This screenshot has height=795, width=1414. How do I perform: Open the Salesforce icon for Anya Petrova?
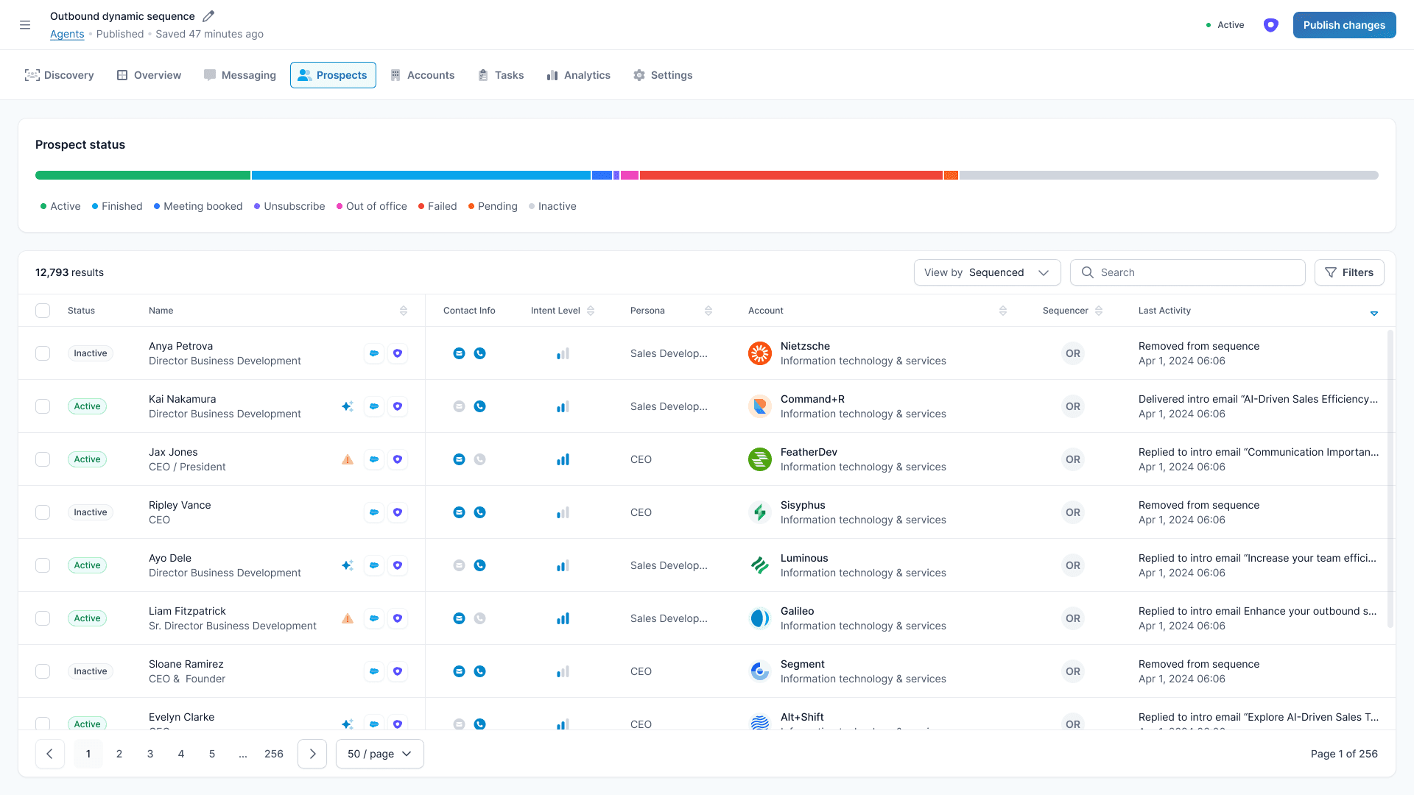point(374,353)
